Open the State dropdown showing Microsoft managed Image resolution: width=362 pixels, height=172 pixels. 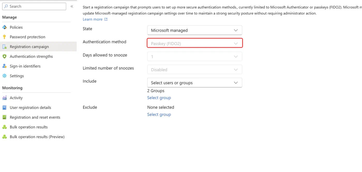pos(195,30)
